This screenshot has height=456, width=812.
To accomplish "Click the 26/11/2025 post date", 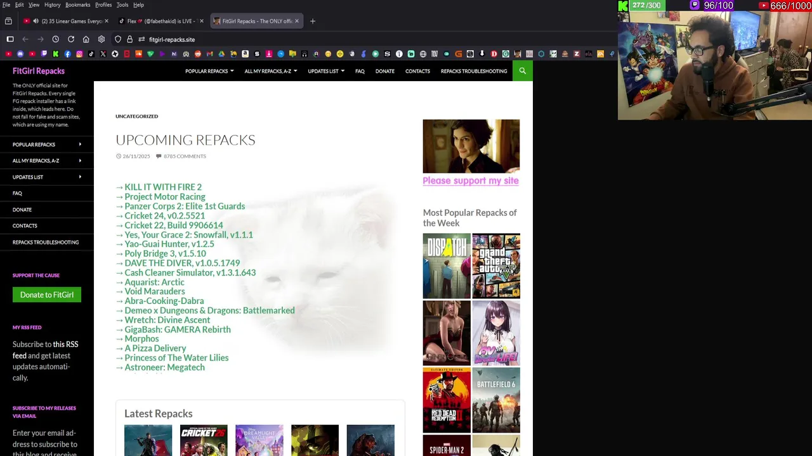I will point(136,156).
